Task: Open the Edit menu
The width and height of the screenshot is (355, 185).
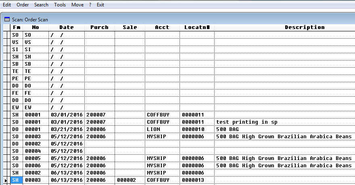Action: (7, 5)
